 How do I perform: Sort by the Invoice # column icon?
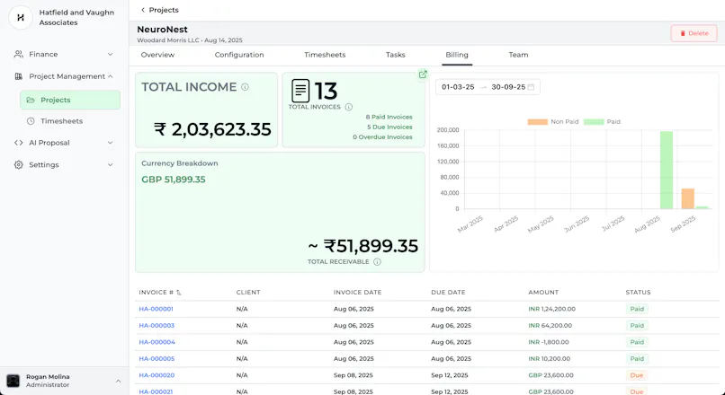point(179,293)
